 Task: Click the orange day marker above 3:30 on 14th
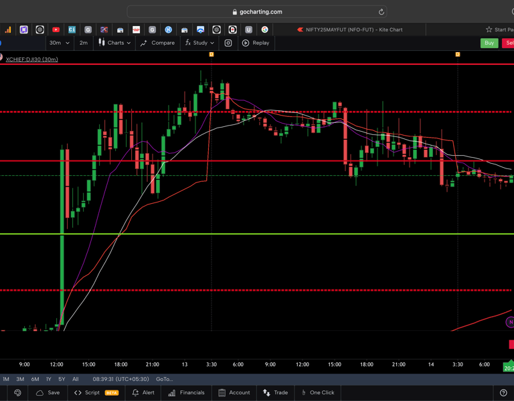tap(458, 54)
